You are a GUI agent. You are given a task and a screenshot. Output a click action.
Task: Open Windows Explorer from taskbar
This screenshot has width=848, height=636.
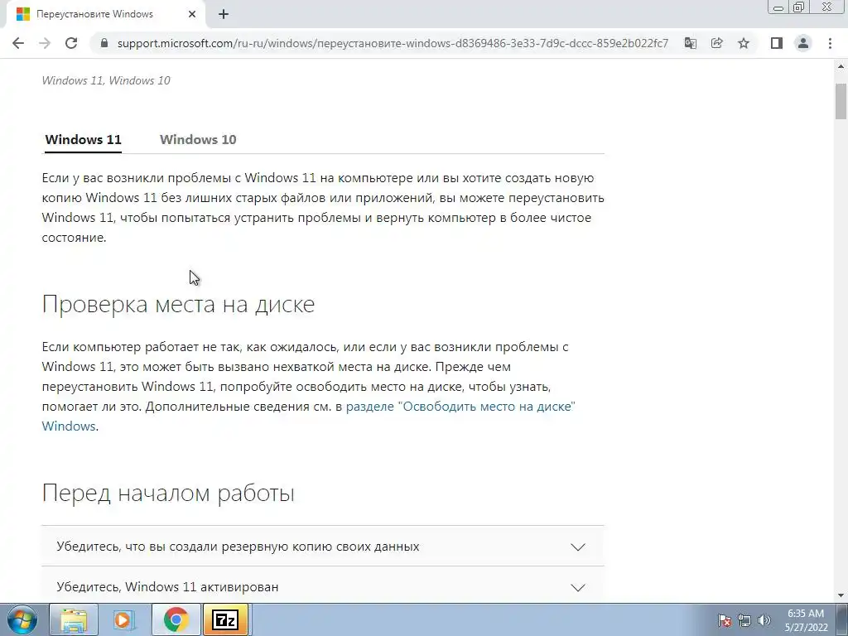tap(74, 619)
